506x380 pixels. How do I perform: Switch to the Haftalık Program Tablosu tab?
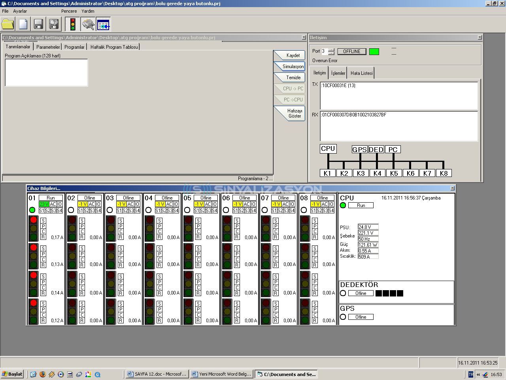pos(114,46)
